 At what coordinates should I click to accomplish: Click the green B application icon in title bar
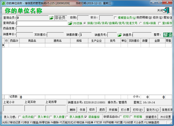(3, 3)
